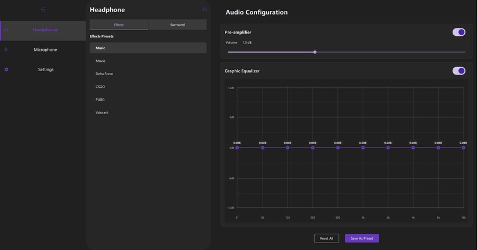The image size is (477, 250).
Task: Click the Pre-amplifier volume slider handle
Action: pyautogui.click(x=315, y=52)
